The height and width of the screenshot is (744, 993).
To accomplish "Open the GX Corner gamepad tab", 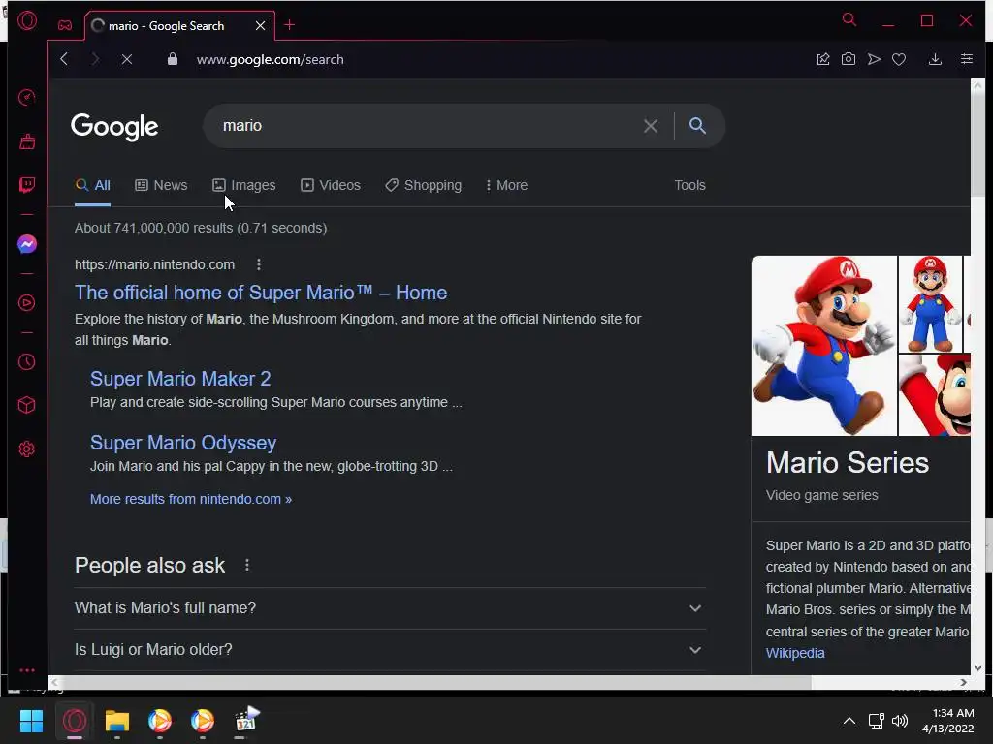I will point(65,25).
